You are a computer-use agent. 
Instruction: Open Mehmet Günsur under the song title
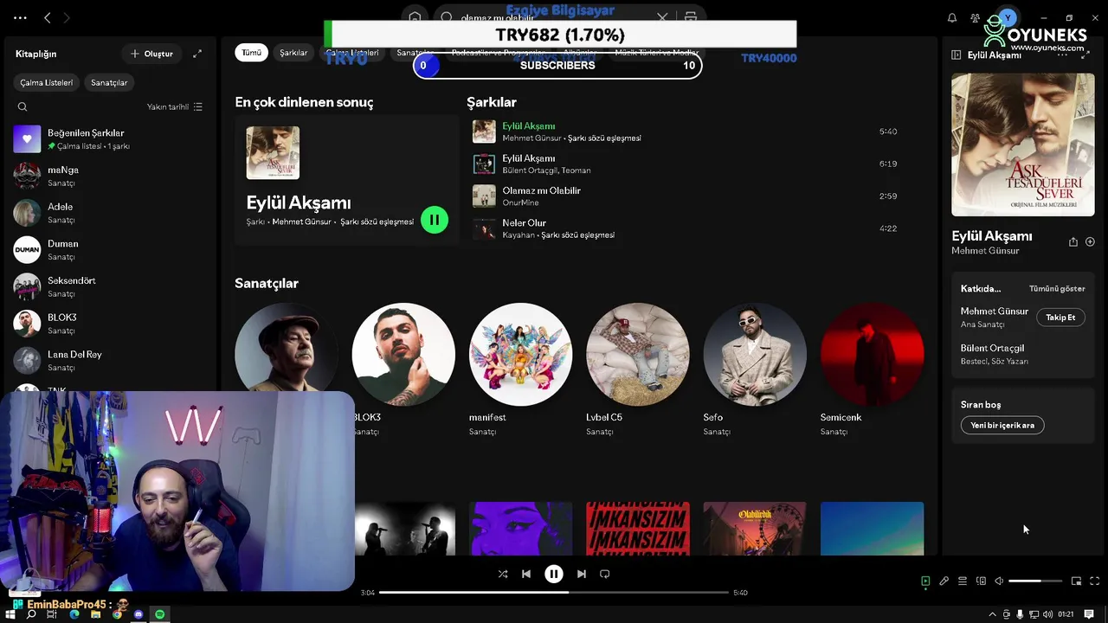tap(985, 251)
